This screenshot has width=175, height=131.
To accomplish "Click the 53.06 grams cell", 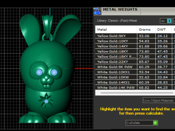I will tap(146, 36).
